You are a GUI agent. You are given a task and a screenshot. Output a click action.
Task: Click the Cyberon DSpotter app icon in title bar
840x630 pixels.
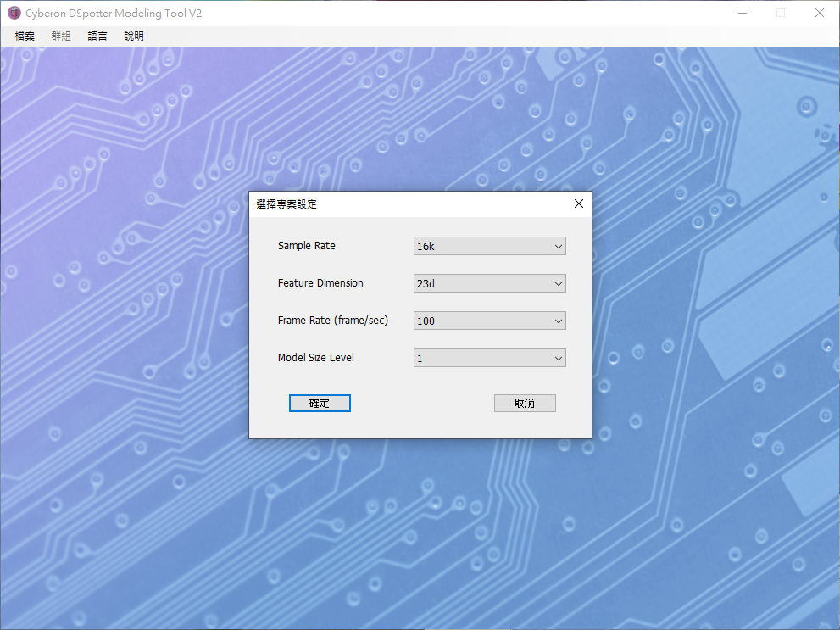(14, 14)
